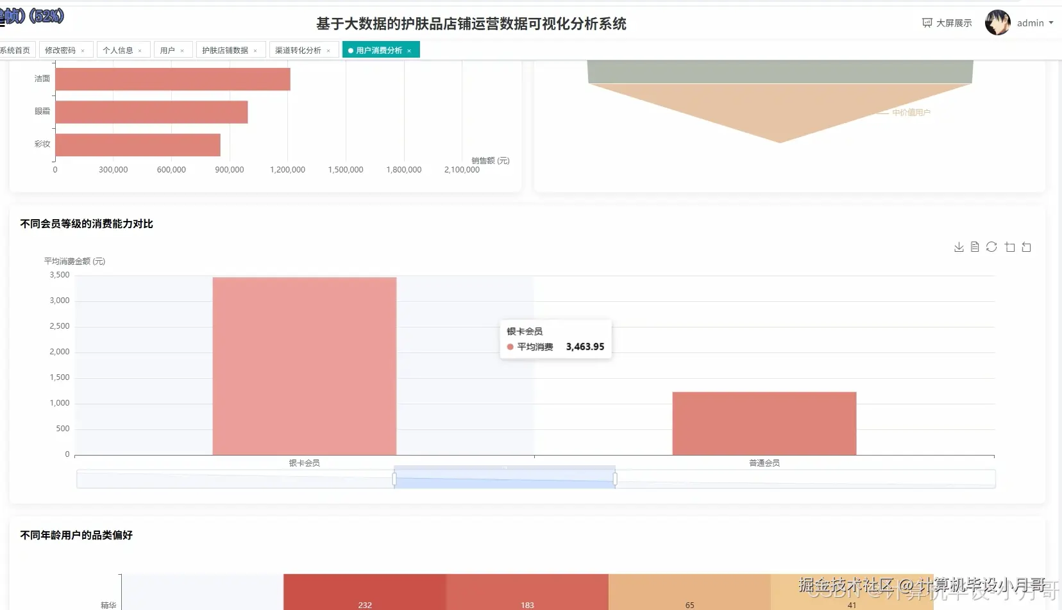The height and width of the screenshot is (610, 1062).
Task: Click the 银卡会员 axis label
Action: click(304, 463)
